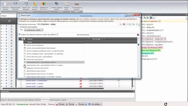Expand main table row 57
This screenshot has width=188, height=106.
[x=1, y=66]
